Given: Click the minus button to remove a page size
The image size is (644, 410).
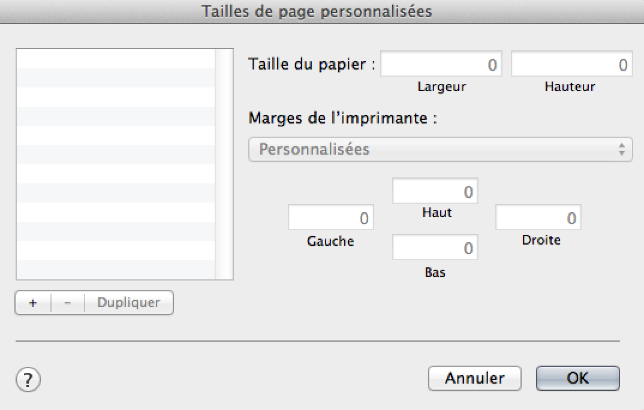Looking at the screenshot, I should coord(67,303).
